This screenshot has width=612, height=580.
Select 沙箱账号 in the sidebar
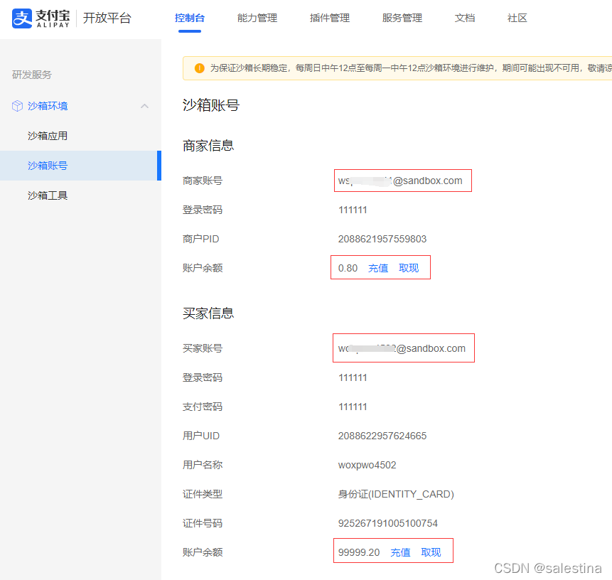80,166
